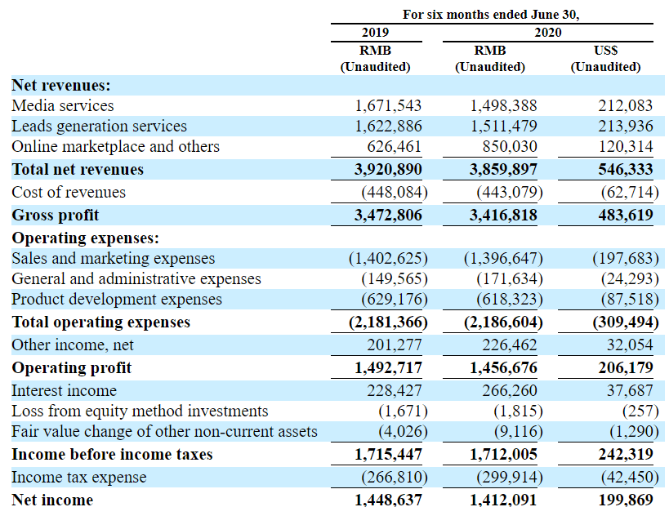Click Gross profit US$ value 483,619

(x=626, y=216)
